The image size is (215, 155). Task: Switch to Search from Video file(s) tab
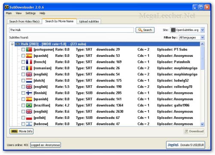[24, 22]
